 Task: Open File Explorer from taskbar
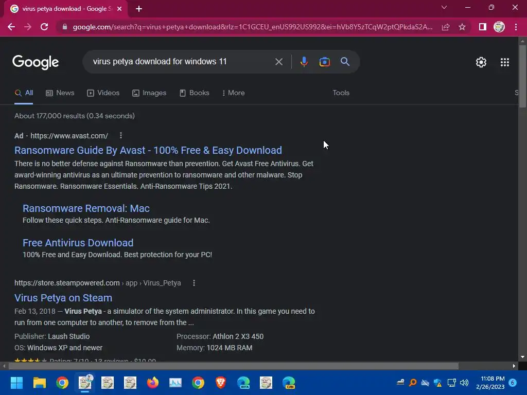tap(39, 383)
